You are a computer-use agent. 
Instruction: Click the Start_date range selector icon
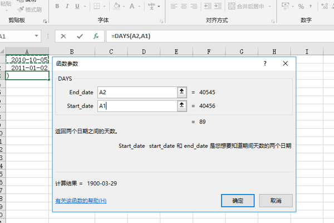point(181,105)
